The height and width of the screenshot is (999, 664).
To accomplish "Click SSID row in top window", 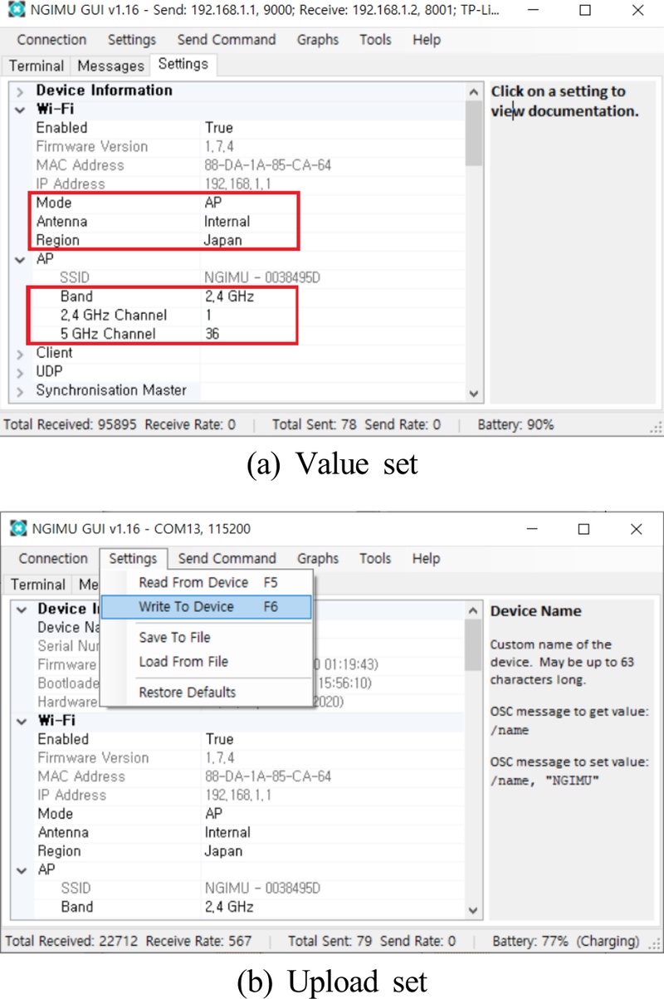I will [249, 277].
